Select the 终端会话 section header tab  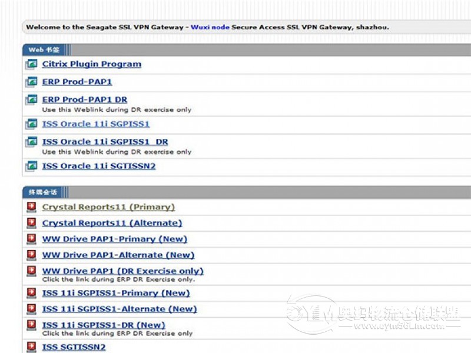42,192
